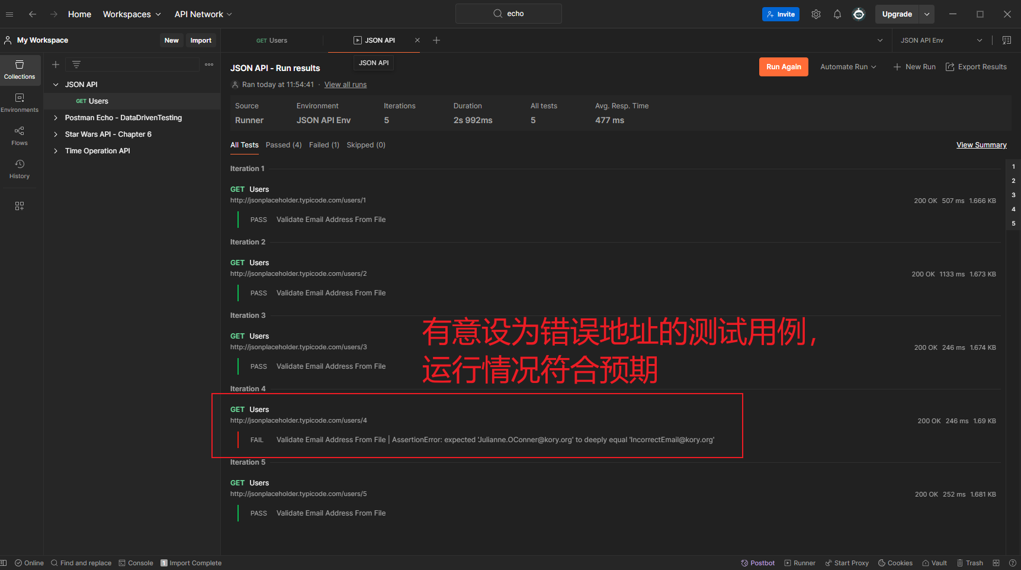
Task: Click Start Proxy in status bar
Action: 847,563
